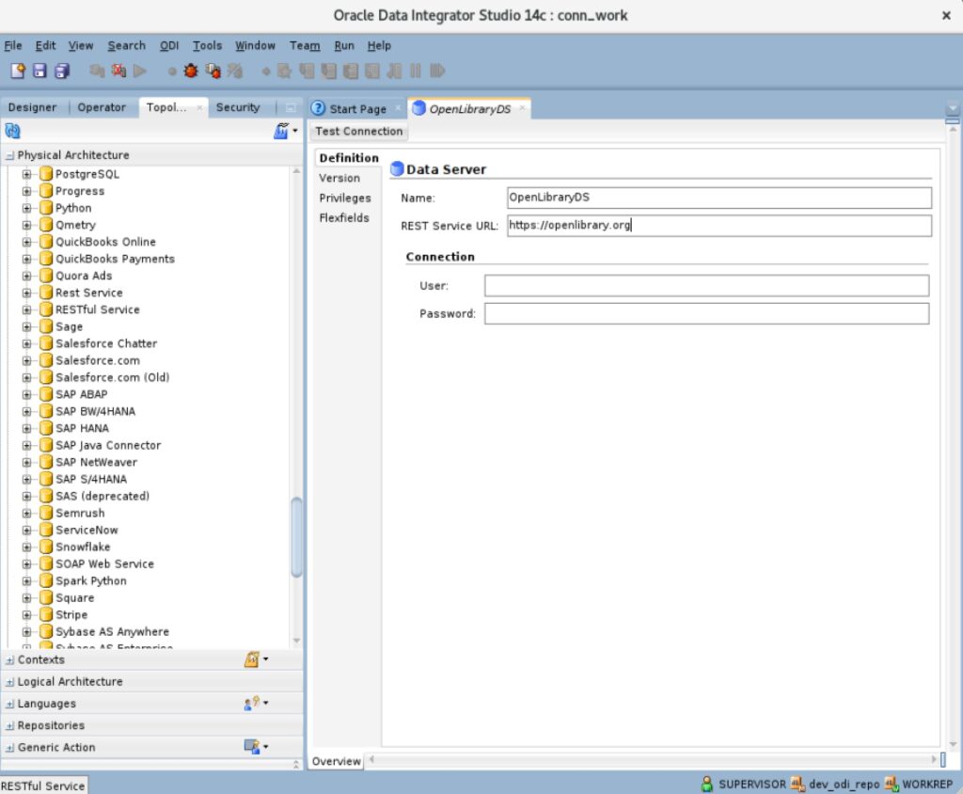
Task: Click the Save toolbar icon
Action: [39, 71]
